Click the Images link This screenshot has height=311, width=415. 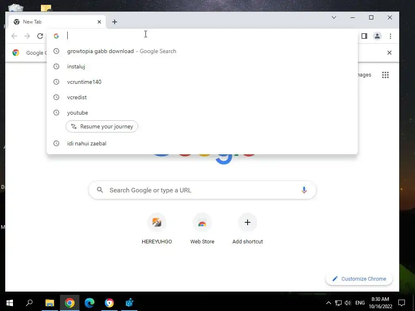click(364, 75)
